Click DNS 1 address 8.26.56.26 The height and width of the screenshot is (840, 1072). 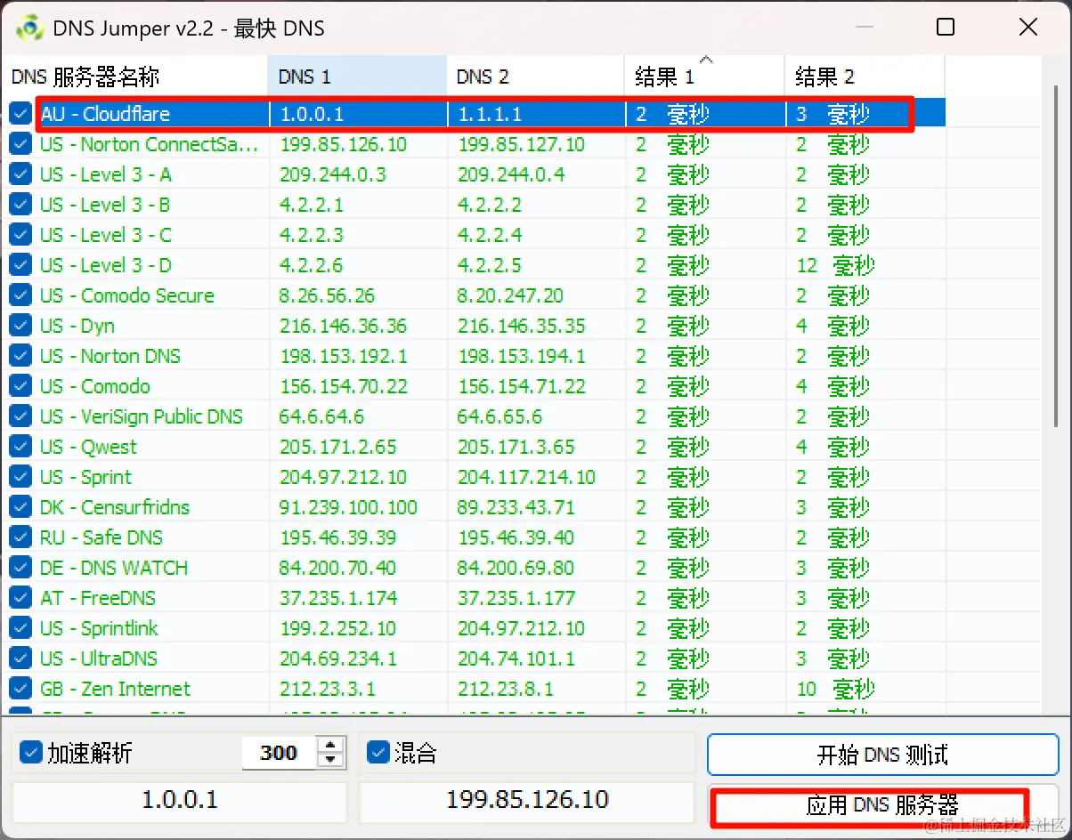pyautogui.click(x=327, y=295)
